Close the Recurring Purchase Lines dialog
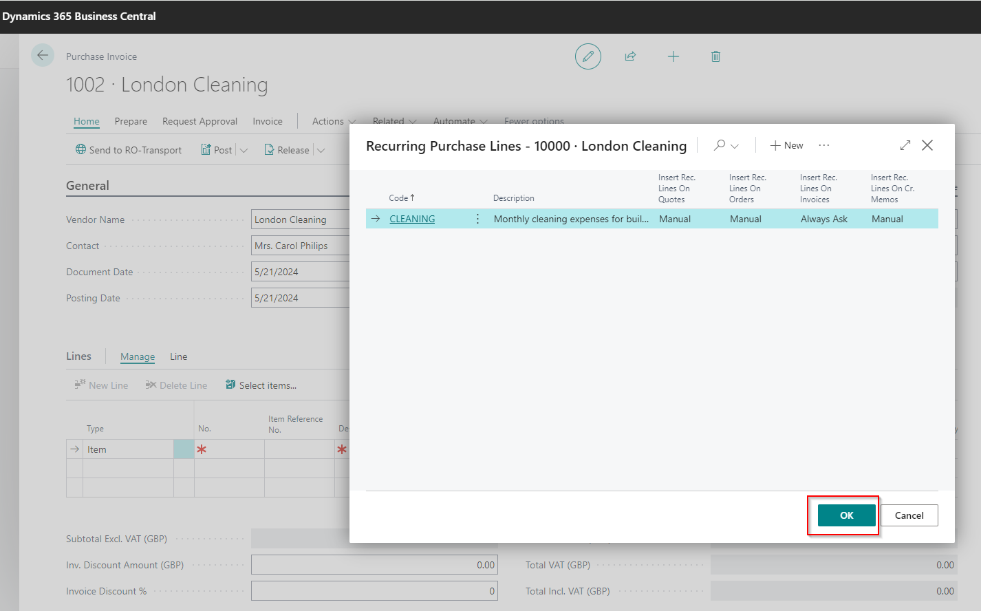The height and width of the screenshot is (611, 981). pyautogui.click(x=927, y=145)
